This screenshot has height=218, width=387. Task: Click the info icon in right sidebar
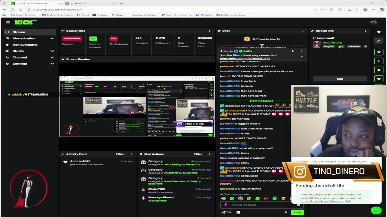[379, 32]
